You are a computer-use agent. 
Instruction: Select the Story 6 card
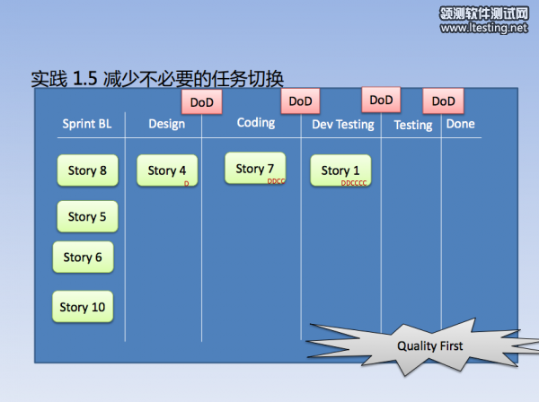point(84,258)
